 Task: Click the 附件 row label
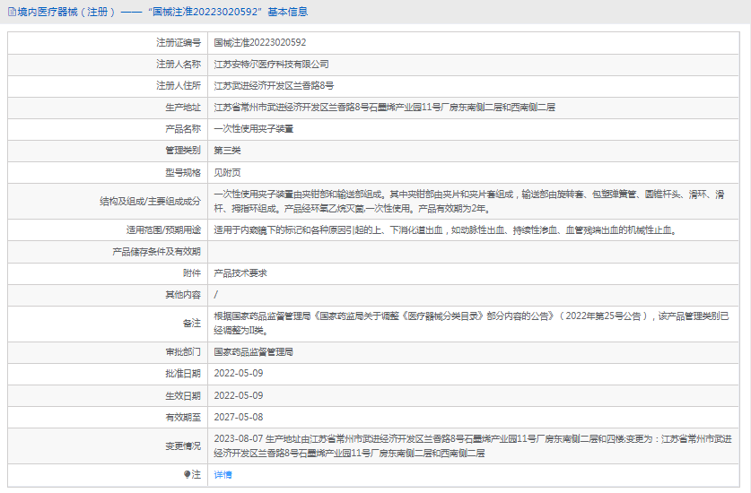click(192, 272)
